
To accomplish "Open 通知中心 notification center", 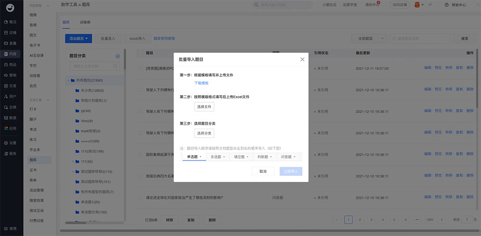I will (x=373, y=5).
